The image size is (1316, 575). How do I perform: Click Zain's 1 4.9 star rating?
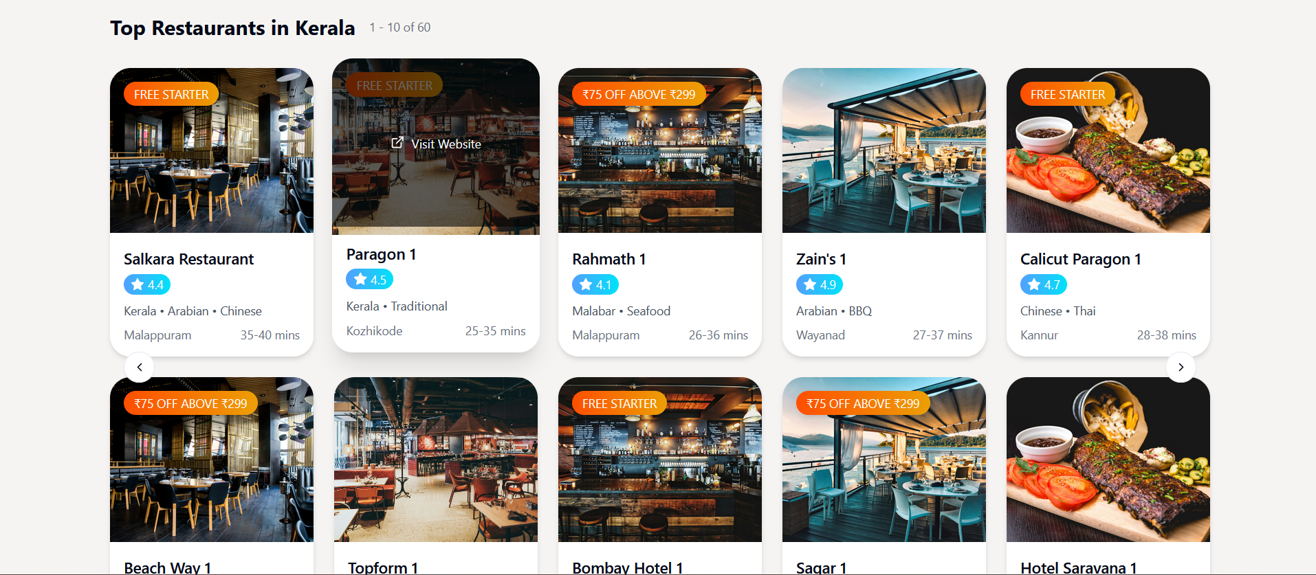pyautogui.click(x=820, y=284)
